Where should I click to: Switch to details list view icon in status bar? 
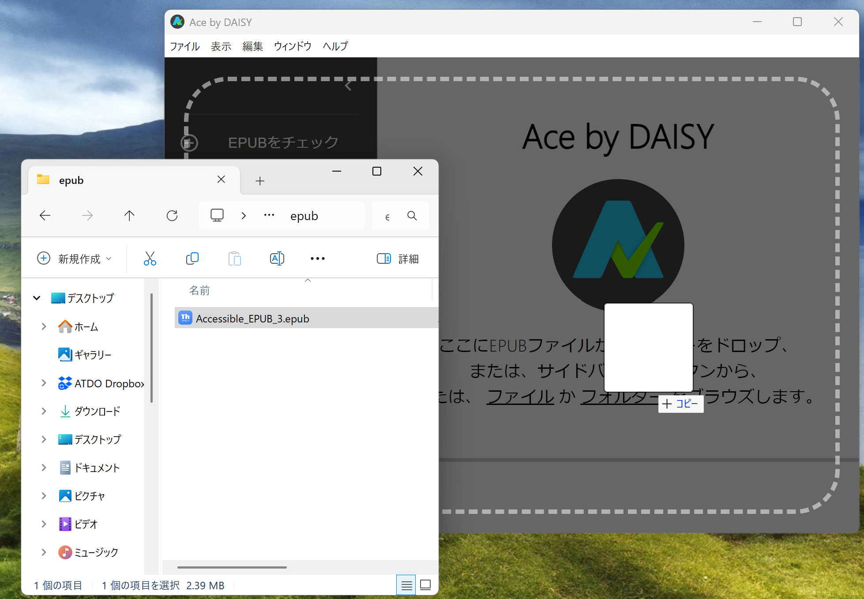pos(406,585)
